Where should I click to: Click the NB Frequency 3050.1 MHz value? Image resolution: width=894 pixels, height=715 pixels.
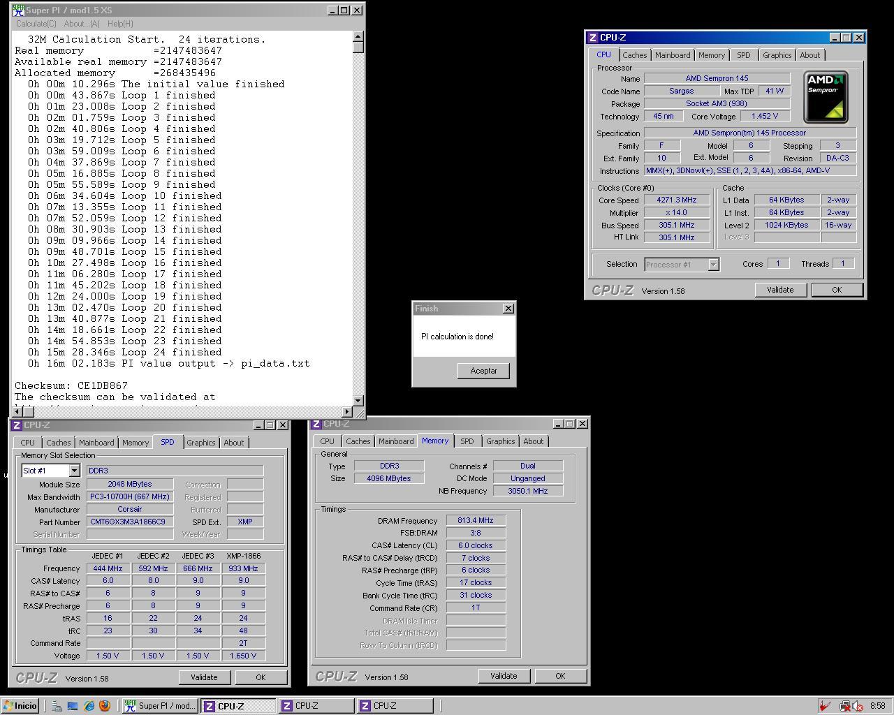pos(528,491)
